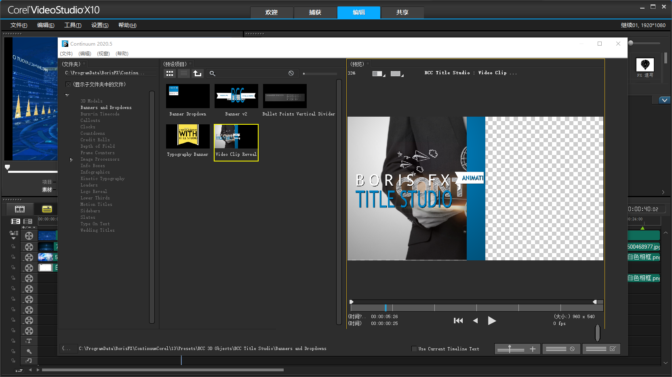
Task: Select the 3D Models folder
Action: (91, 101)
